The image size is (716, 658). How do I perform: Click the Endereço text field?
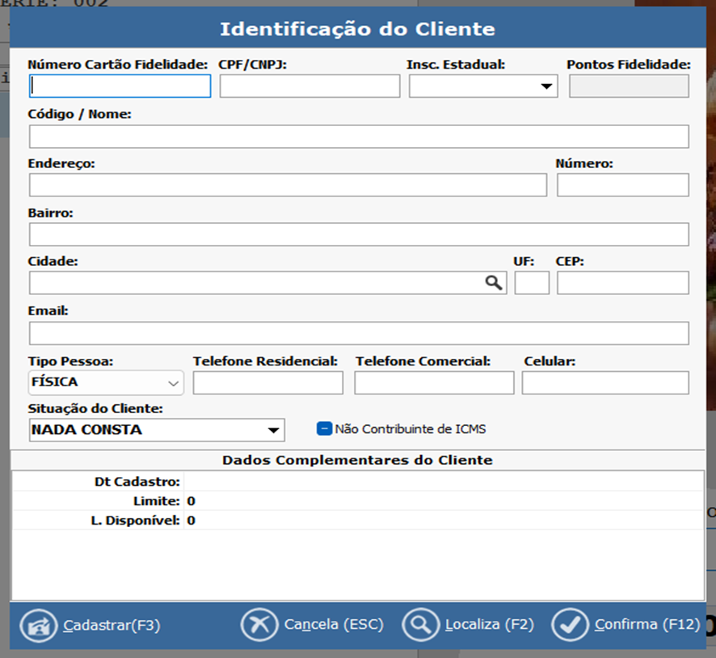tap(288, 185)
